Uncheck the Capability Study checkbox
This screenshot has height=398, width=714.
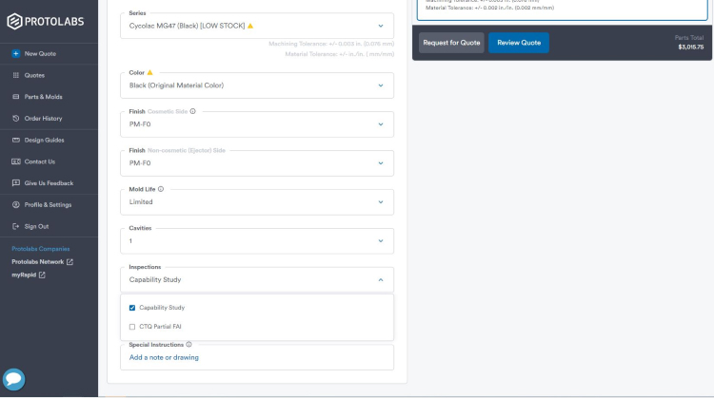coord(132,308)
